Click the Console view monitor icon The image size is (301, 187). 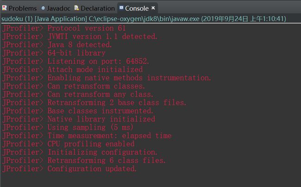121,8
